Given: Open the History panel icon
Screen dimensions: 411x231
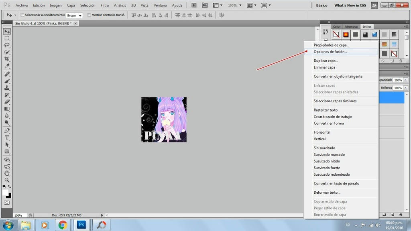Looking at the screenshot, I should 325,32.
